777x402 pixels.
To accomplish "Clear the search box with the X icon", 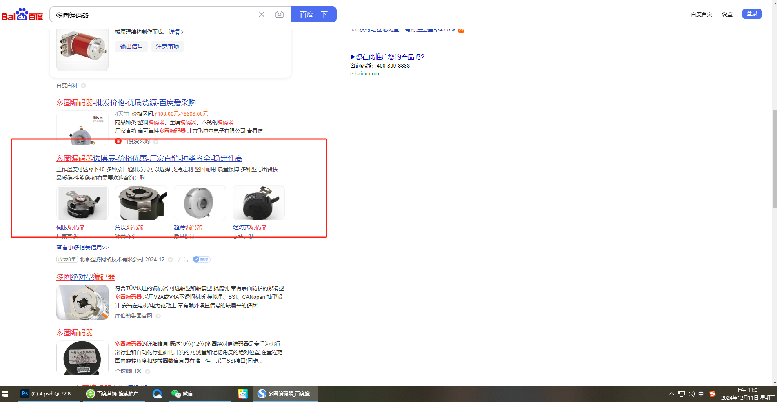I will pos(262,14).
